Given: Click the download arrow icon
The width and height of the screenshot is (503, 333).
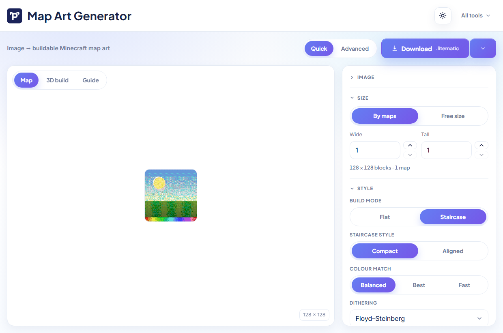Looking at the screenshot, I should (395, 49).
